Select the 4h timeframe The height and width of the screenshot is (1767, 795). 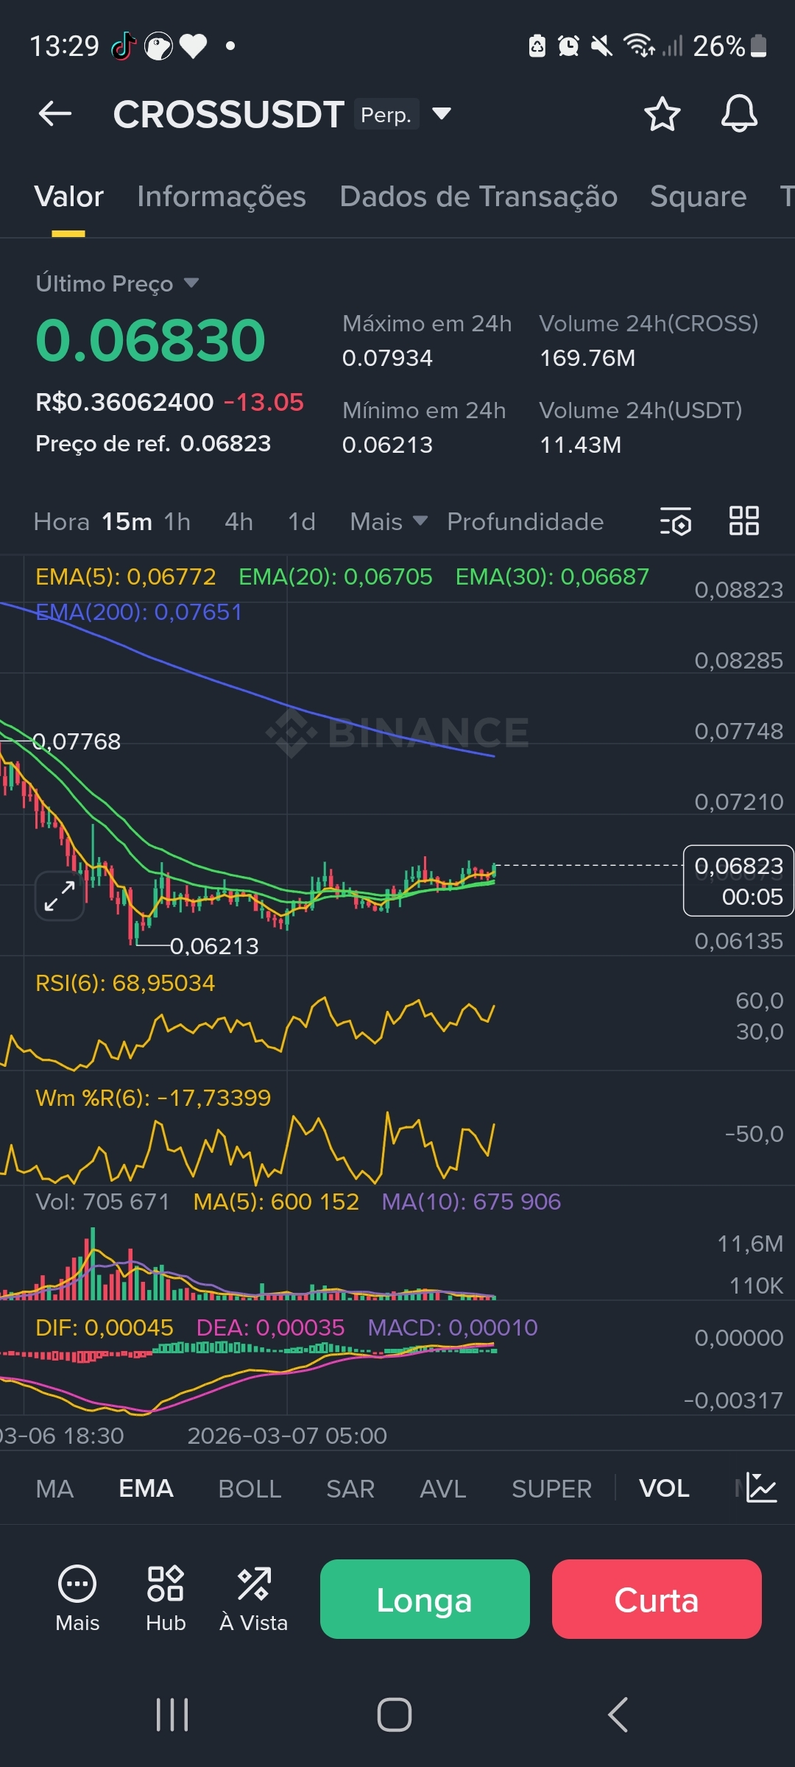pos(239,521)
